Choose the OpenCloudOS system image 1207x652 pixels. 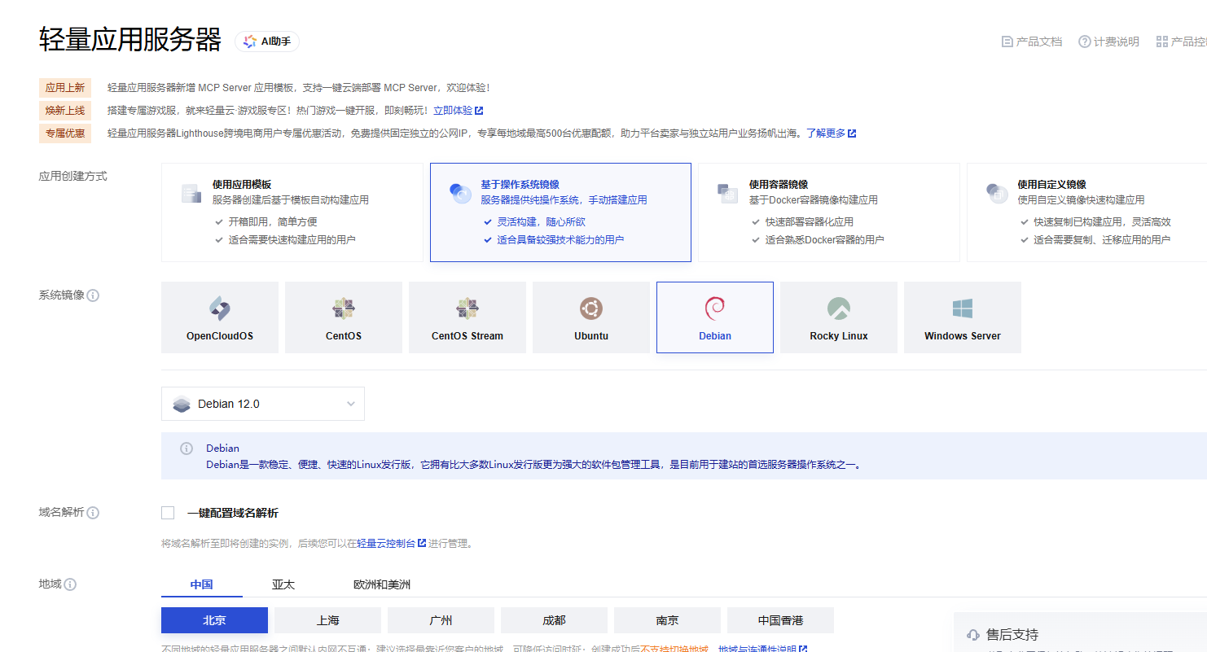[220, 317]
